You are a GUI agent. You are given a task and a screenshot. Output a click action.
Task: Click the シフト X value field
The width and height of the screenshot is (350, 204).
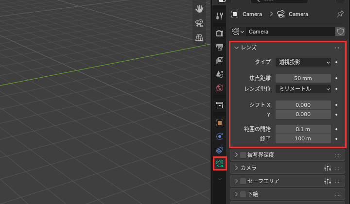[303, 105]
